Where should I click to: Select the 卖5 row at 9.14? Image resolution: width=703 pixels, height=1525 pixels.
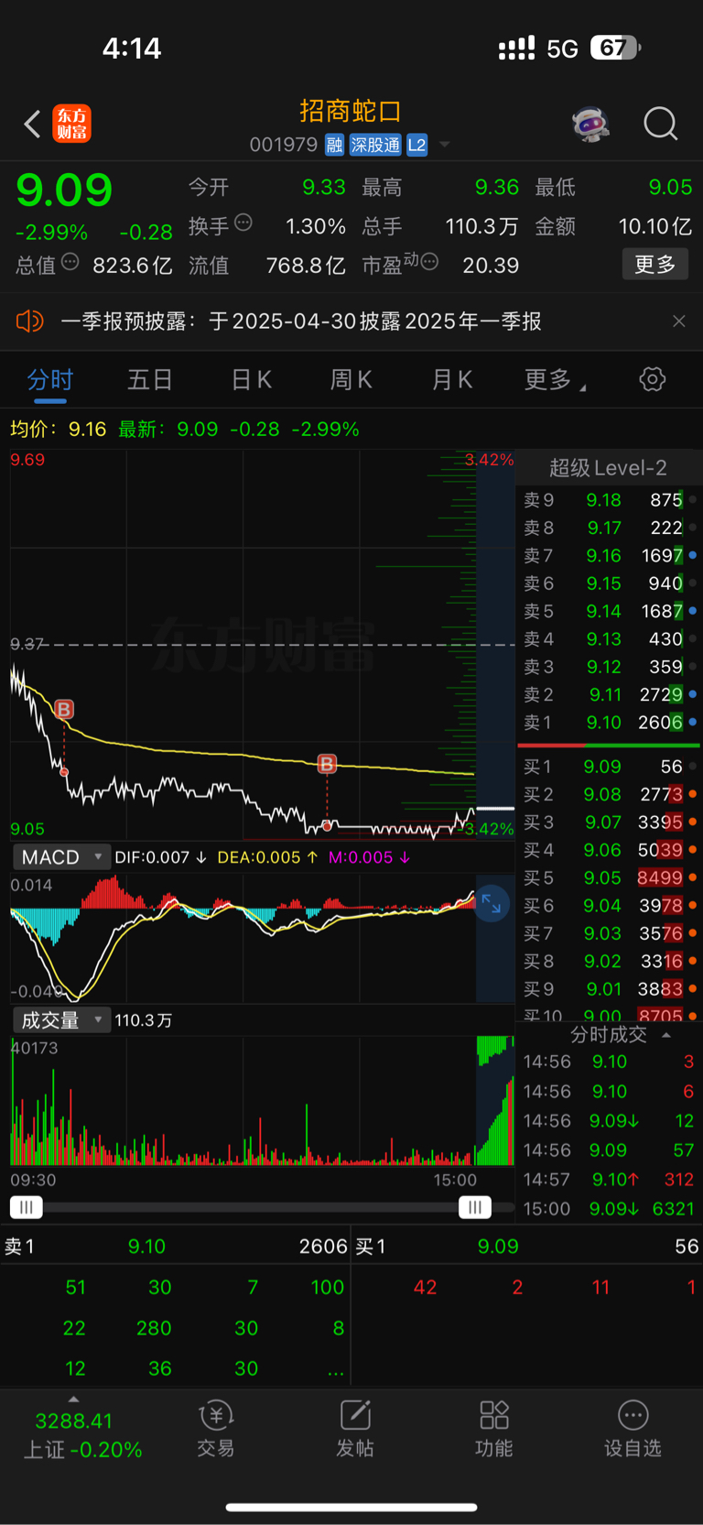[x=610, y=611]
